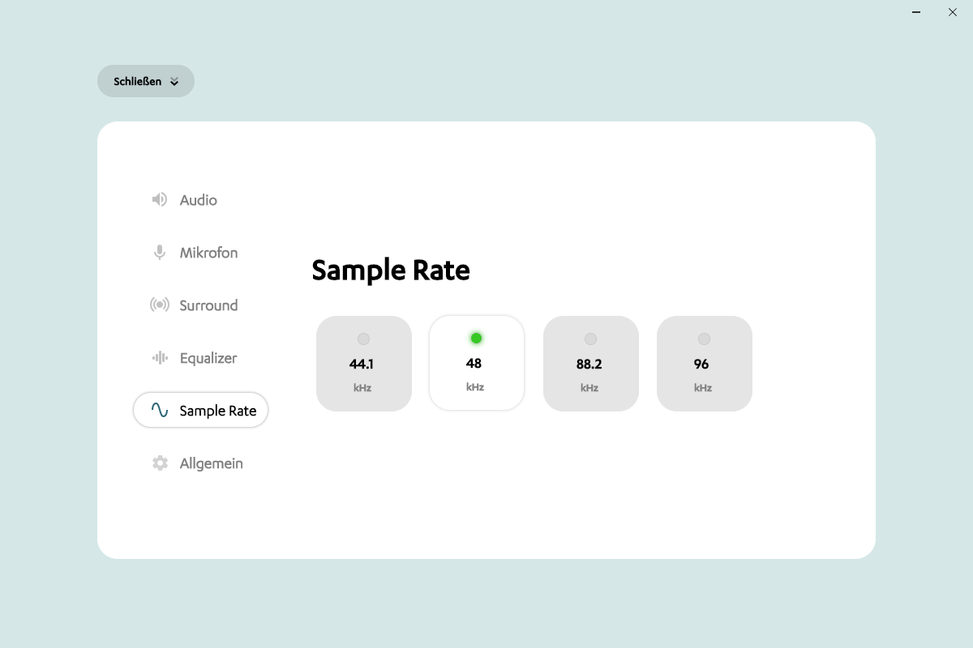Collapse the panel with Schließen button
Image resolution: width=973 pixels, height=648 pixels.
[146, 81]
